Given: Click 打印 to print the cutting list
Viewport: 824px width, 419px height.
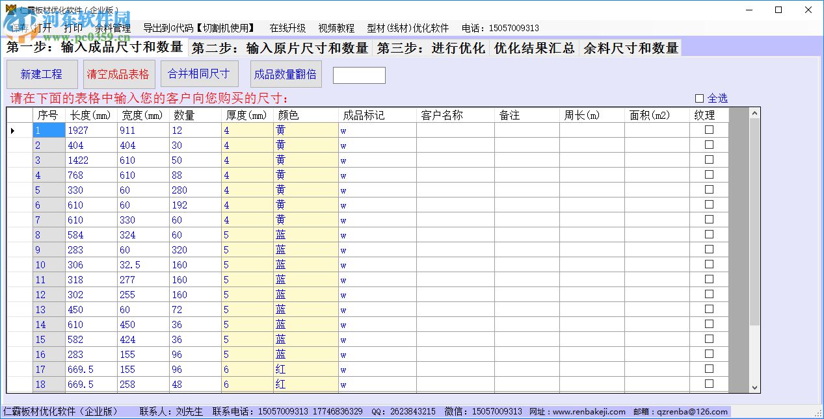Looking at the screenshot, I should point(72,28).
